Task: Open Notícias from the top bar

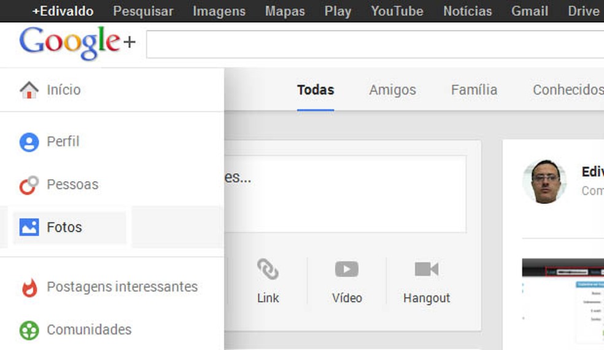Action: click(x=468, y=11)
